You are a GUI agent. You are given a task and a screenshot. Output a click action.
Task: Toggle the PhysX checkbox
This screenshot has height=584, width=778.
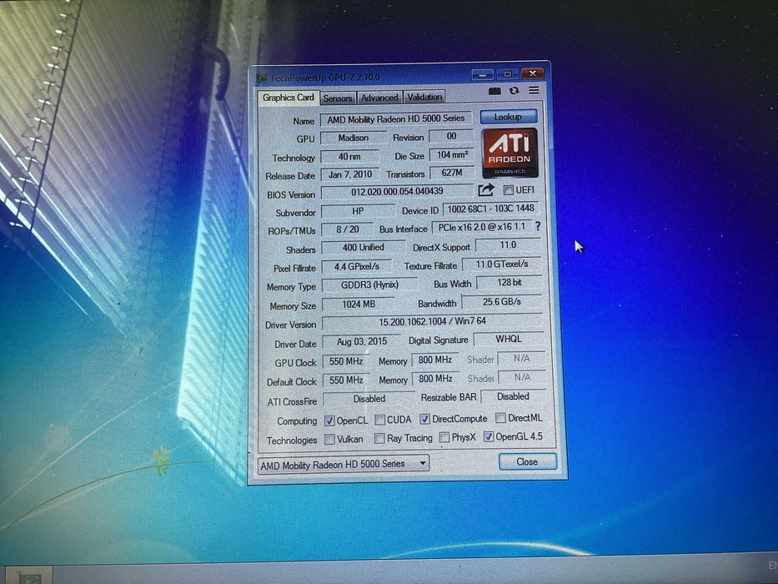[444, 437]
